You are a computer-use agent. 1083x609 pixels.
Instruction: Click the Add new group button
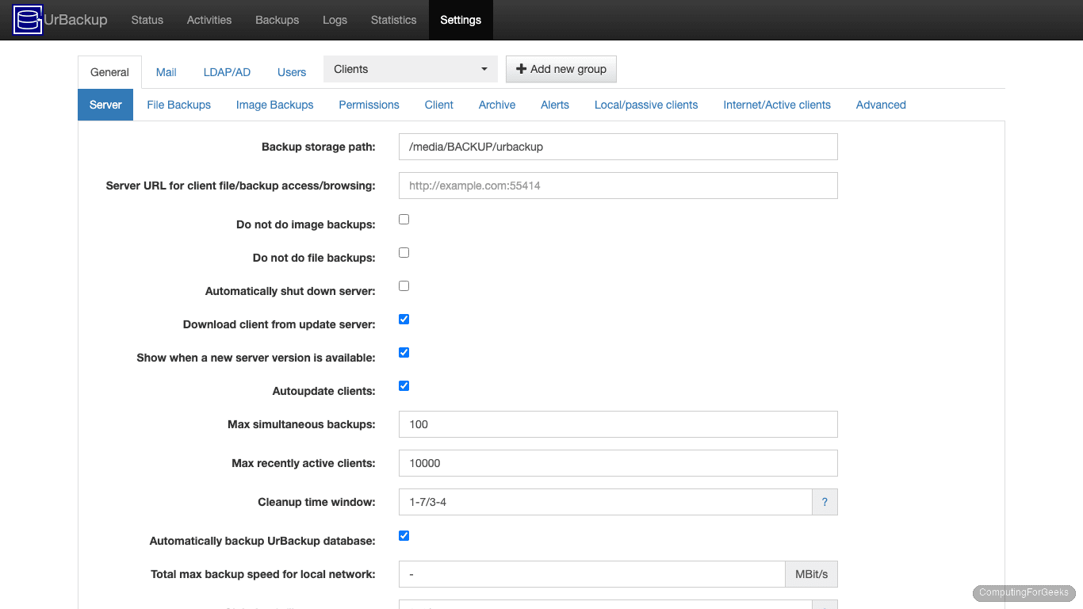pos(561,69)
